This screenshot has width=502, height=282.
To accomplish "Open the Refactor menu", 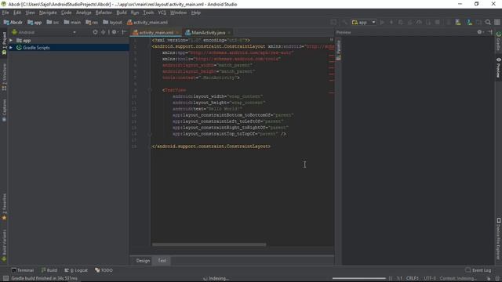I will click(104, 13).
